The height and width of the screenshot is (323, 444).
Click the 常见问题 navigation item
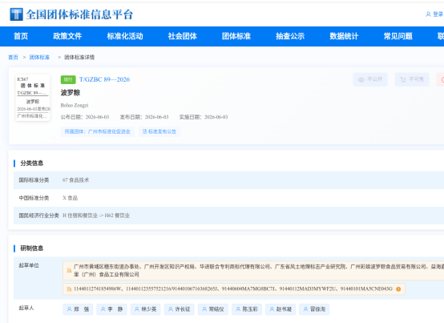click(398, 36)
